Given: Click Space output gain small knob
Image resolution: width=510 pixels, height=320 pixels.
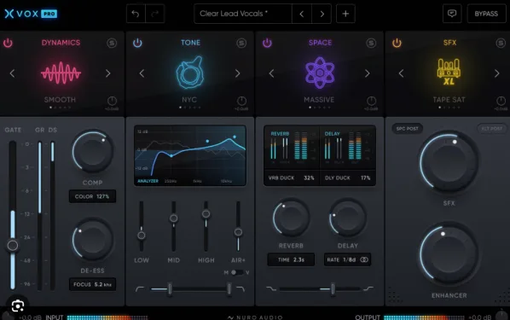Looking at the screenshot, I should [371, 101].
